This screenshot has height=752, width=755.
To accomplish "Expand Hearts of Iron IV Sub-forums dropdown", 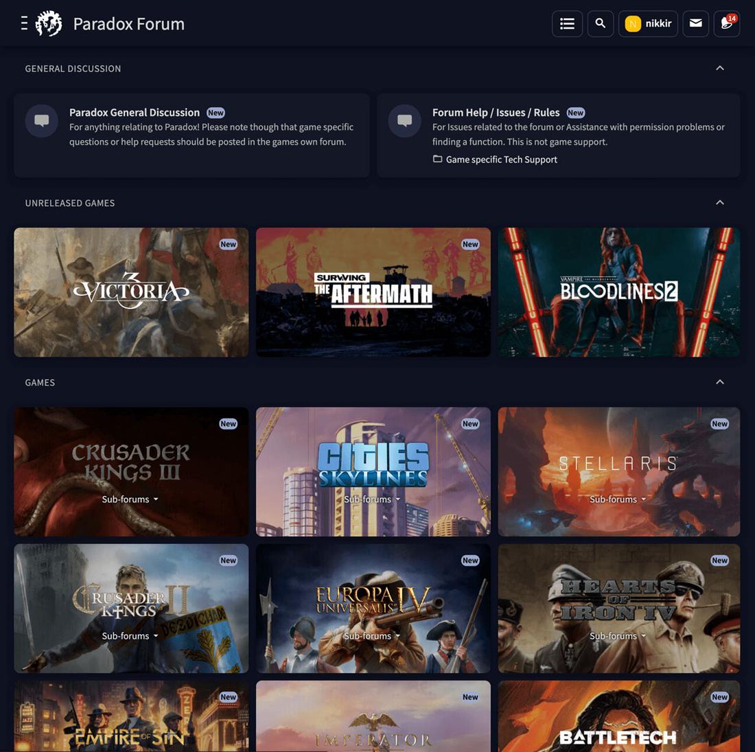I will click(x=618, y=636).
